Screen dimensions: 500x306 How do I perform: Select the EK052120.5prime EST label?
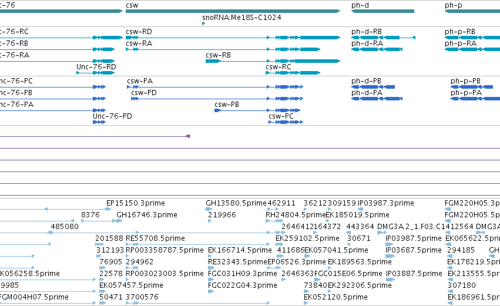click(x=335, y=297)
